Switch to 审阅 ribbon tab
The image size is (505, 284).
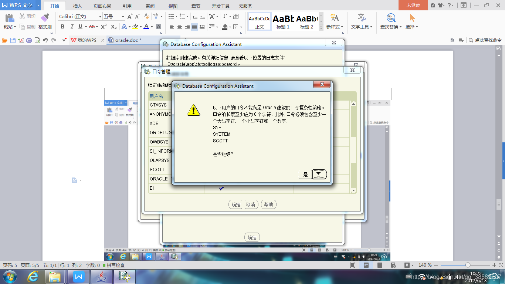(150, 6)
